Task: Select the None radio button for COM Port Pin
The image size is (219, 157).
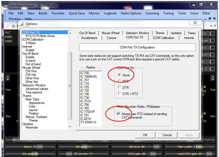Action: [x=119, y=75]
